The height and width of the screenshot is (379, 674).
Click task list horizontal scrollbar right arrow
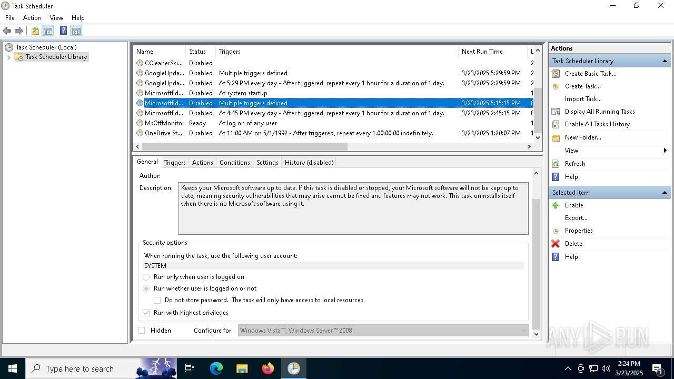[529, 147]
